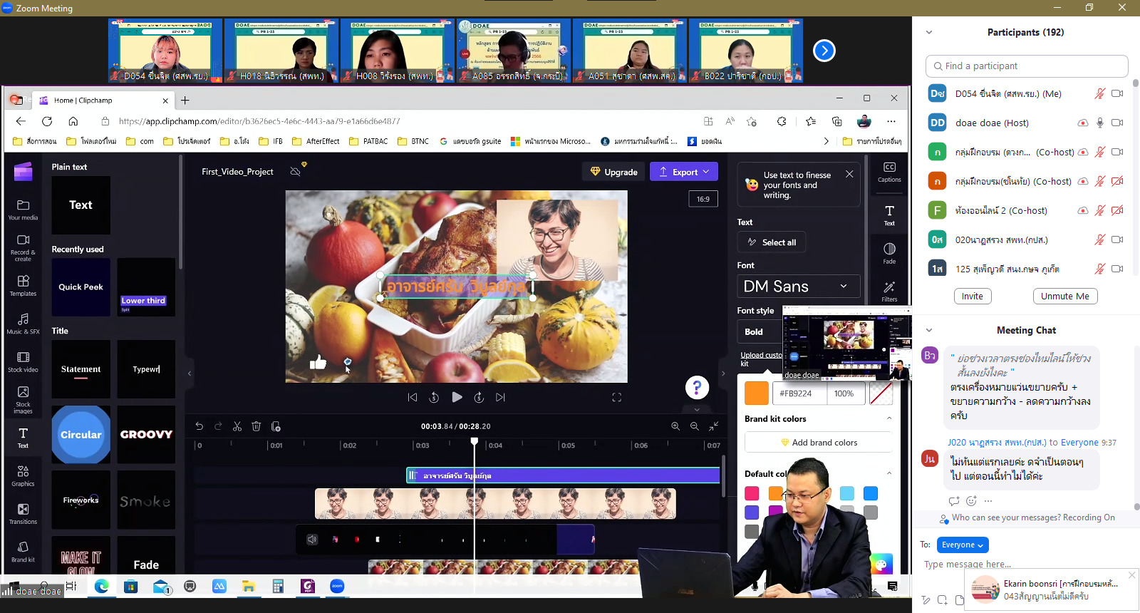Change chat recipient Everyone dropdown

963,545
